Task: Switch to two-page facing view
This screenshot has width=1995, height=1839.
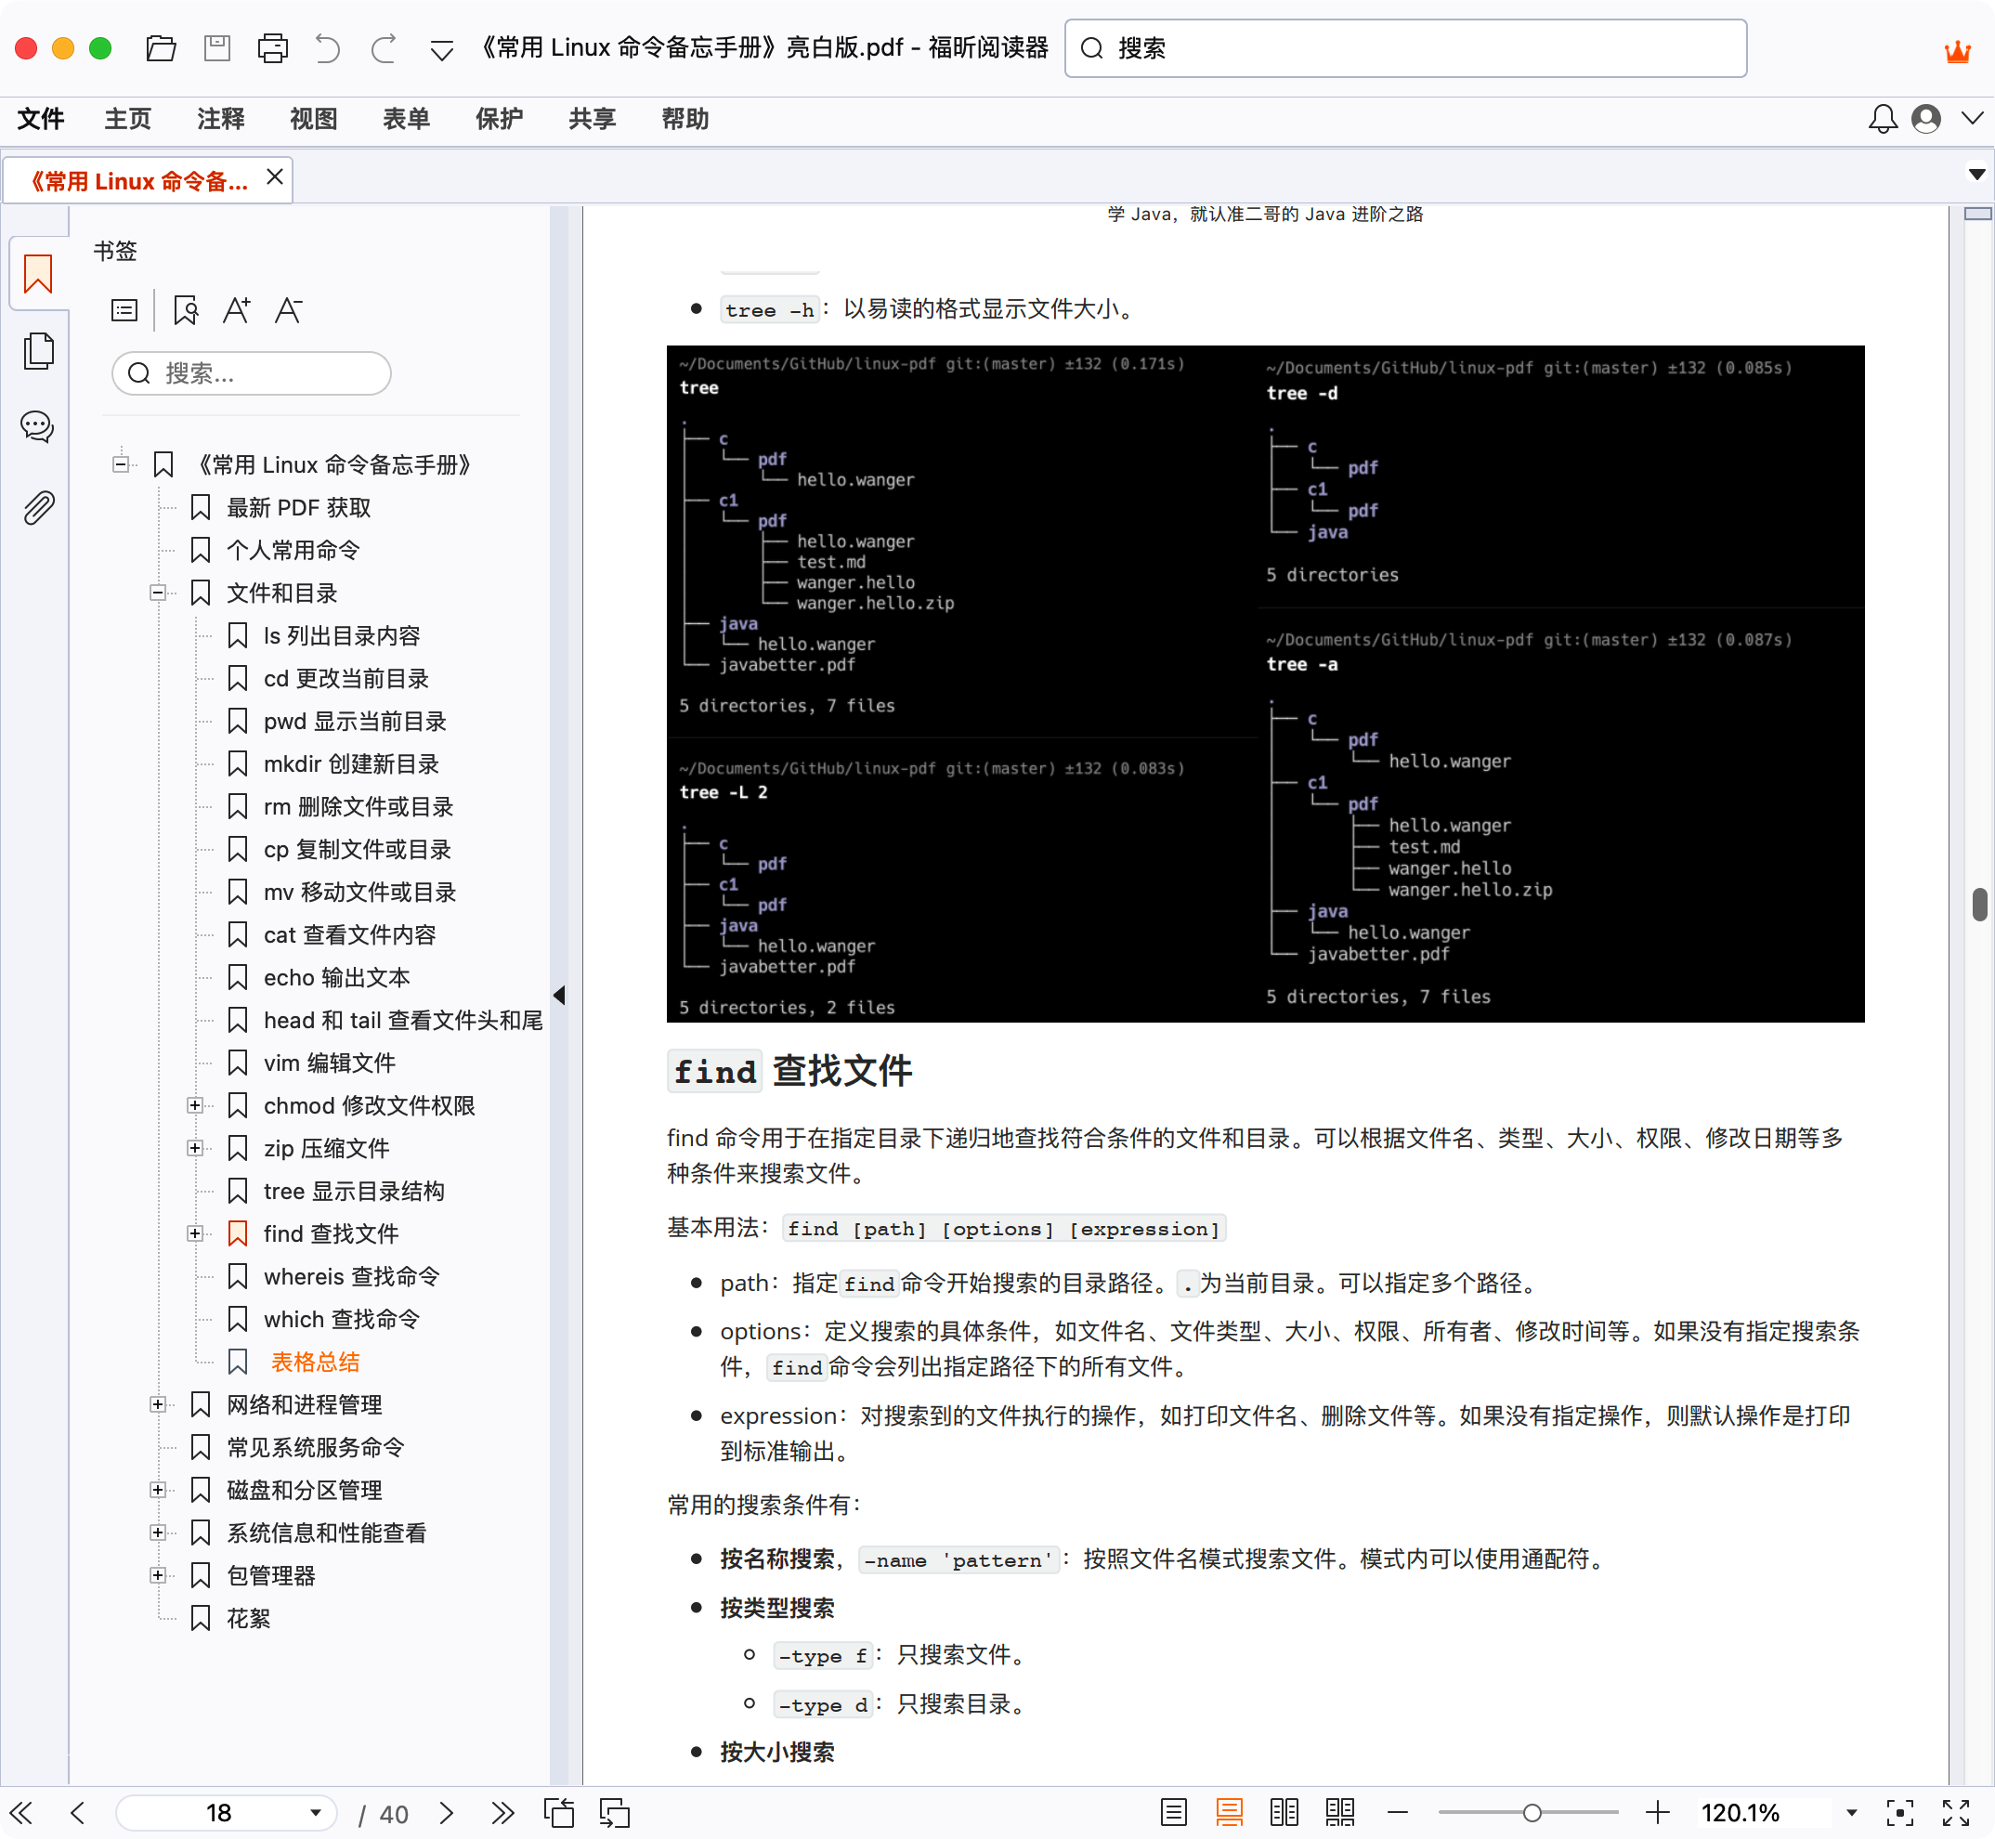Action: 1284,1813
